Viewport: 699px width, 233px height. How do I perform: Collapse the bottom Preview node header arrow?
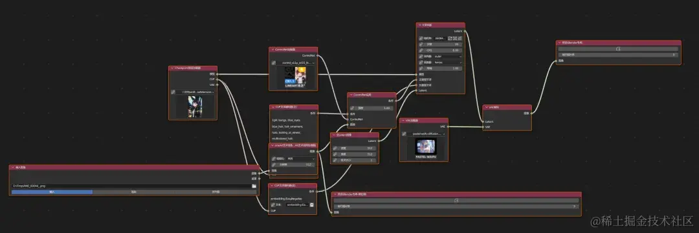click(335, 194)
